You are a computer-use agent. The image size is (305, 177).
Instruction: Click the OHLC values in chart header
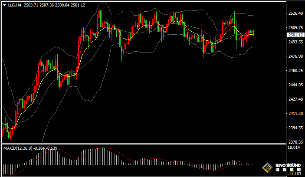(x=54, y=5)
